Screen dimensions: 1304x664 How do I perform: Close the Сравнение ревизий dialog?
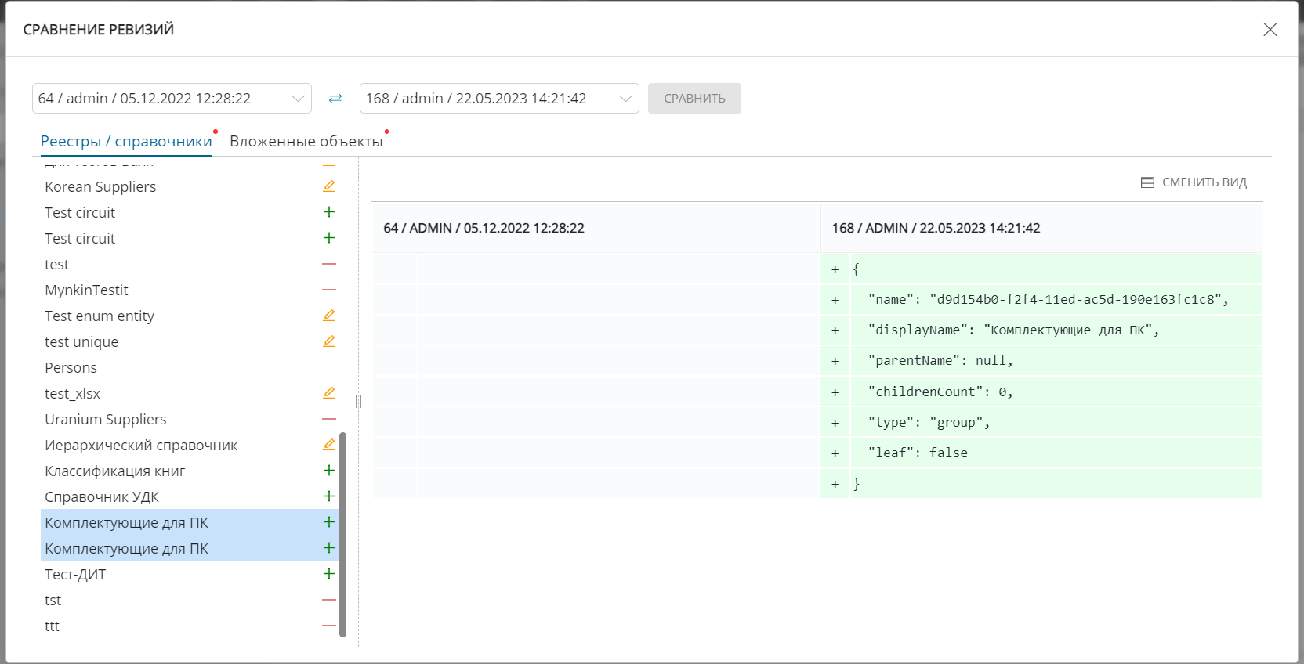1270,29
